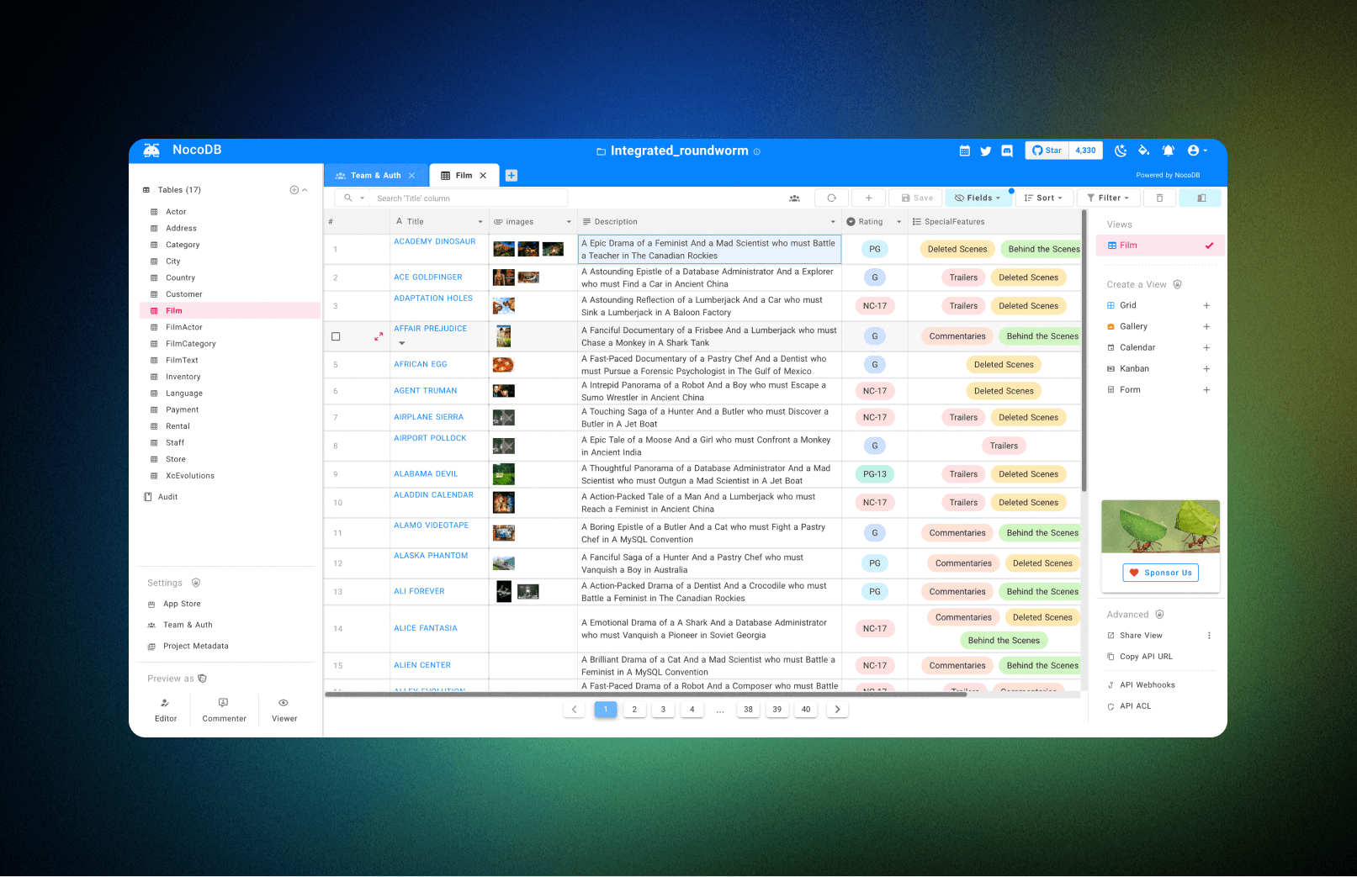Screen dimensions: 1357x877
Task: Create a new Gallery view
Action: pos(1206,326)
